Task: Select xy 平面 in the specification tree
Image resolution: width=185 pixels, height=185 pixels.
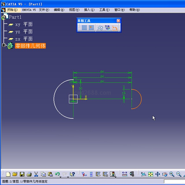Action: [x=24, y=24]
